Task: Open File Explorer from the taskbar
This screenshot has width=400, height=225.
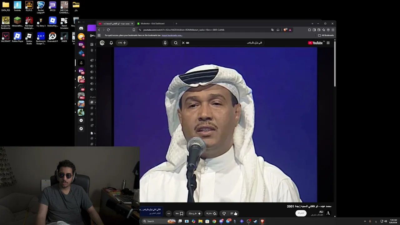Action: [200, 221]
